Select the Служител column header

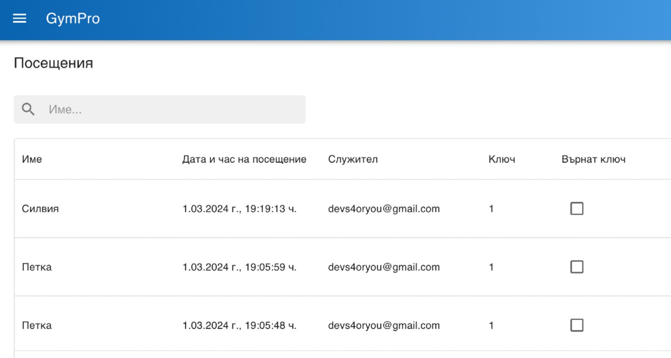click(353, 159)
